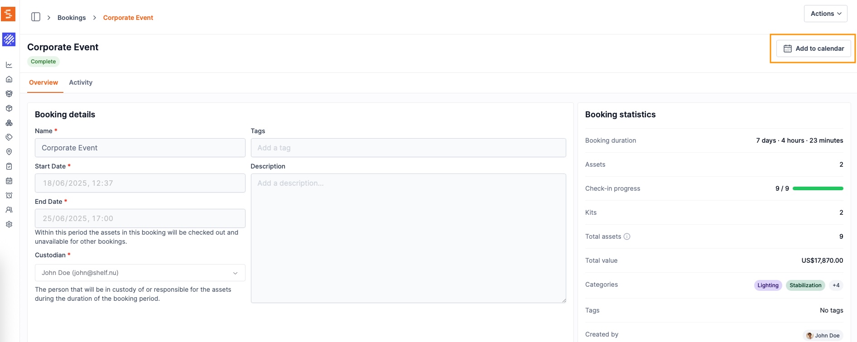Select the Overview tab
The height and width of the screenshot is (342, 857).
tap(43, 82)
